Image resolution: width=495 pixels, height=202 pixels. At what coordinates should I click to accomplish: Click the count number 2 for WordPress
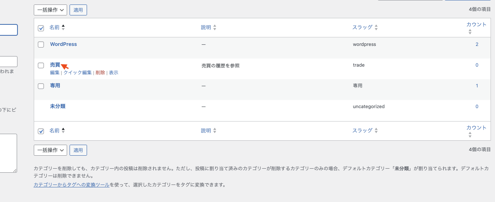477,44
